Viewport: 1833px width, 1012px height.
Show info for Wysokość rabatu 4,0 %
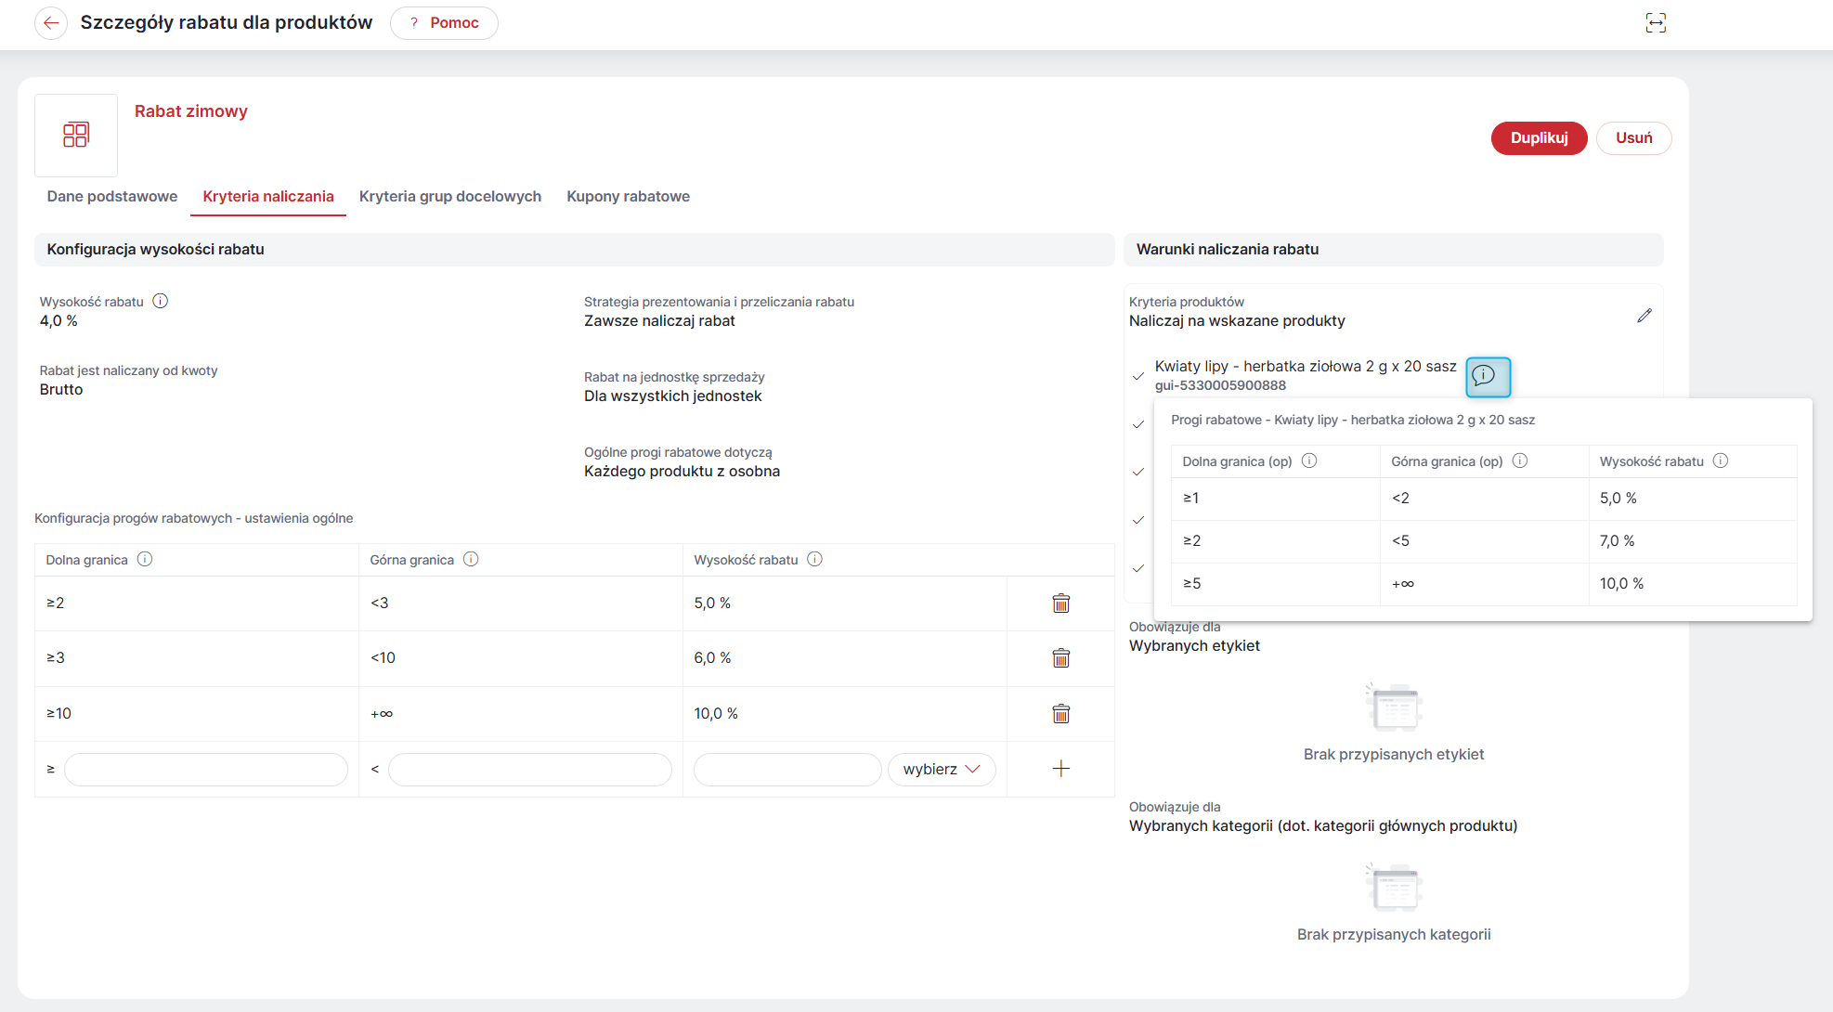pos(161,301)
